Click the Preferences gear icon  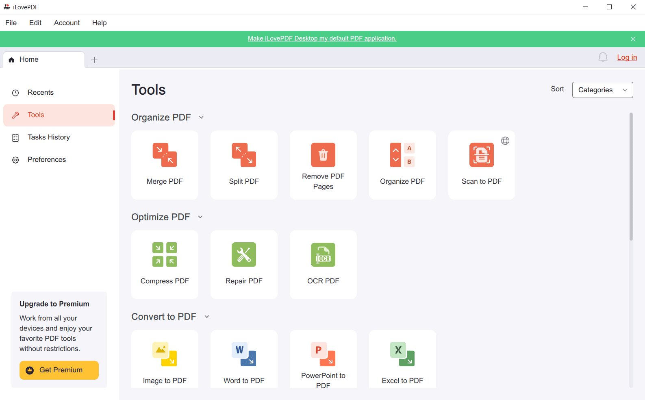pos(15,160)
